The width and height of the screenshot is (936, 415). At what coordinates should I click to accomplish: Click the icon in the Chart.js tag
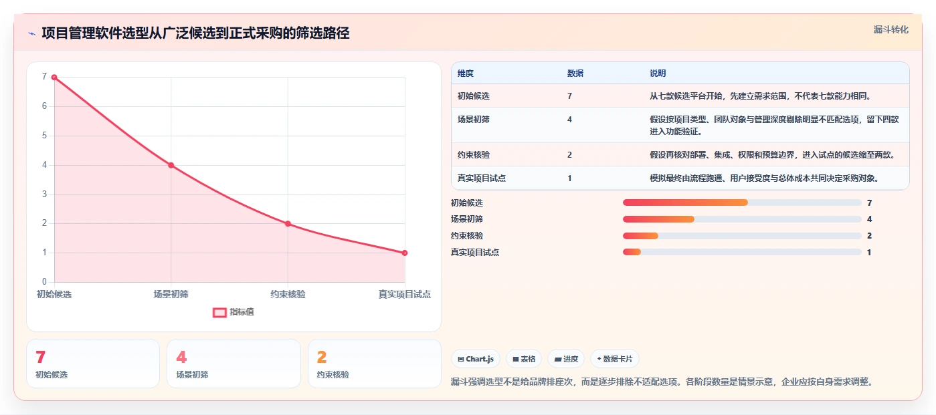461,359
